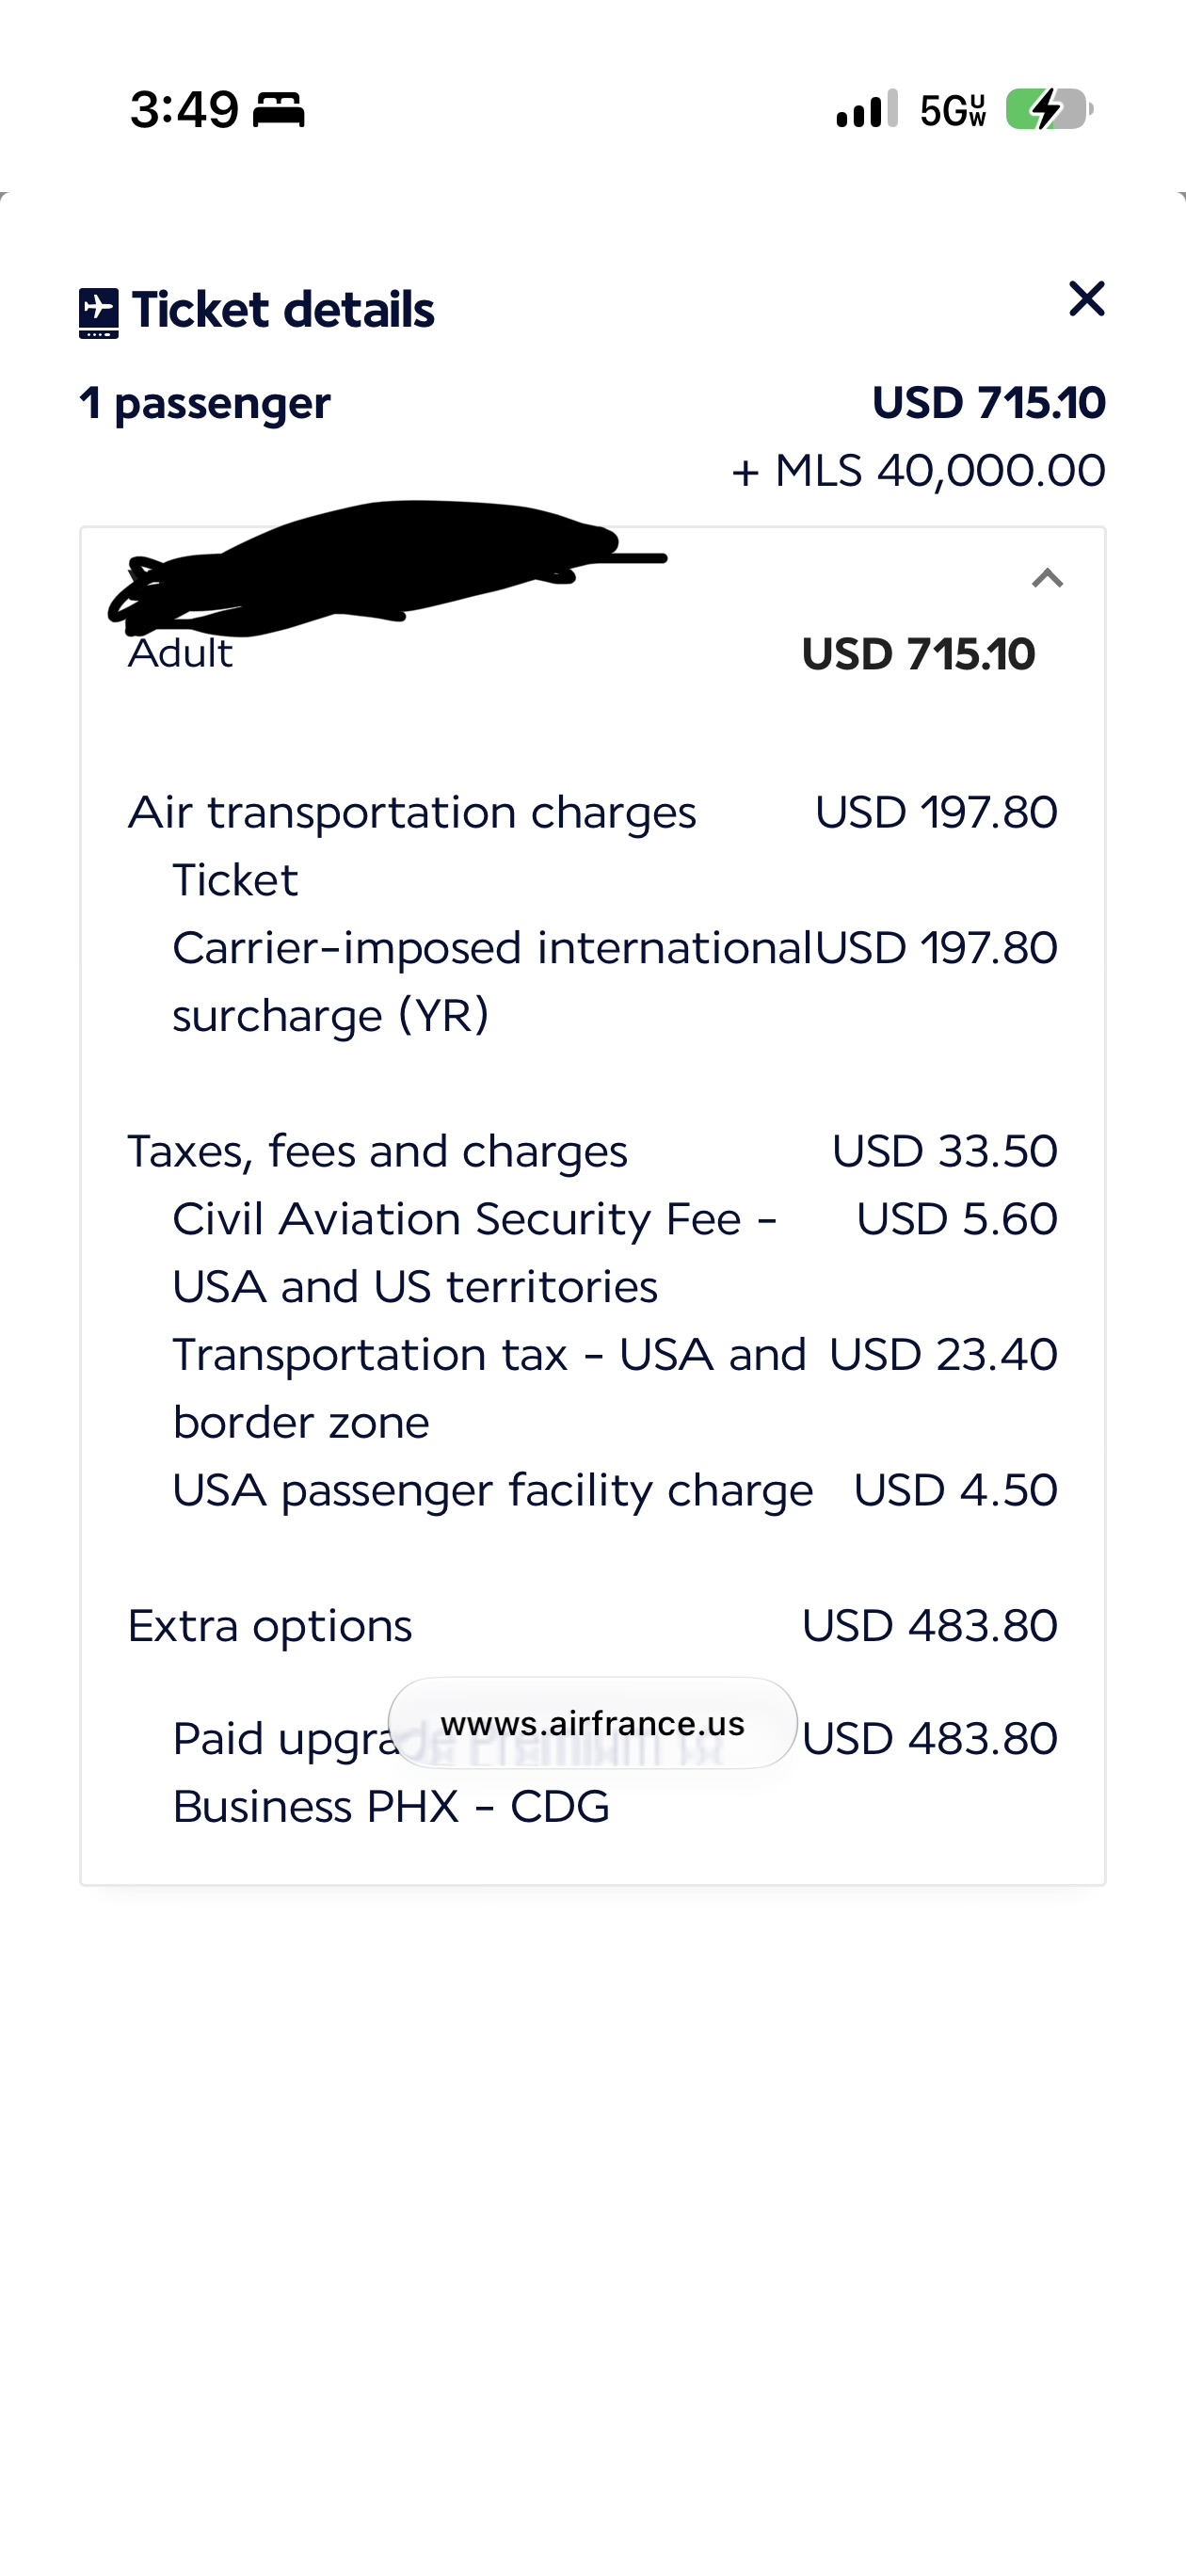The width and height of the screenshot is (1186, 2576).
Task: Tap the USA passenger facility charge line
Action: pyautogui.click(x=614, y=1490)
